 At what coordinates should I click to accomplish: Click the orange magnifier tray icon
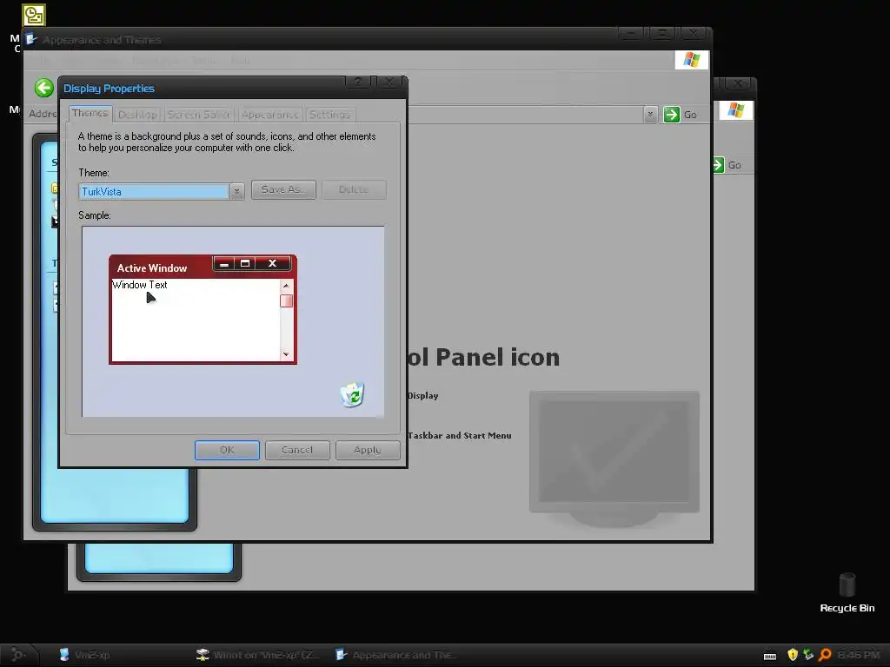point(825,655)
